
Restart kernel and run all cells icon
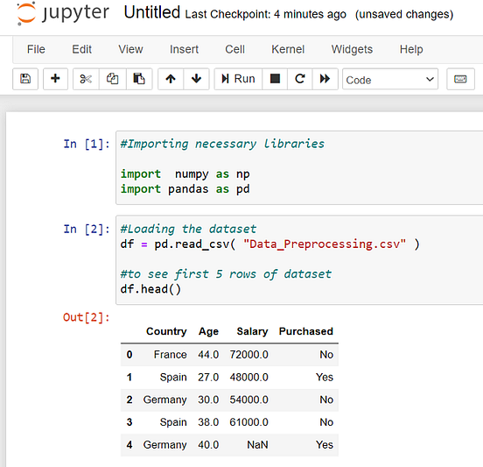325,79
